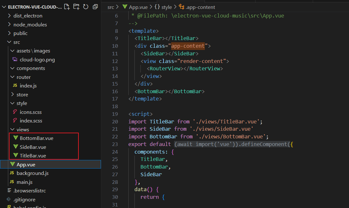Refresh the explorer with the refresh icon

(86, 7)
